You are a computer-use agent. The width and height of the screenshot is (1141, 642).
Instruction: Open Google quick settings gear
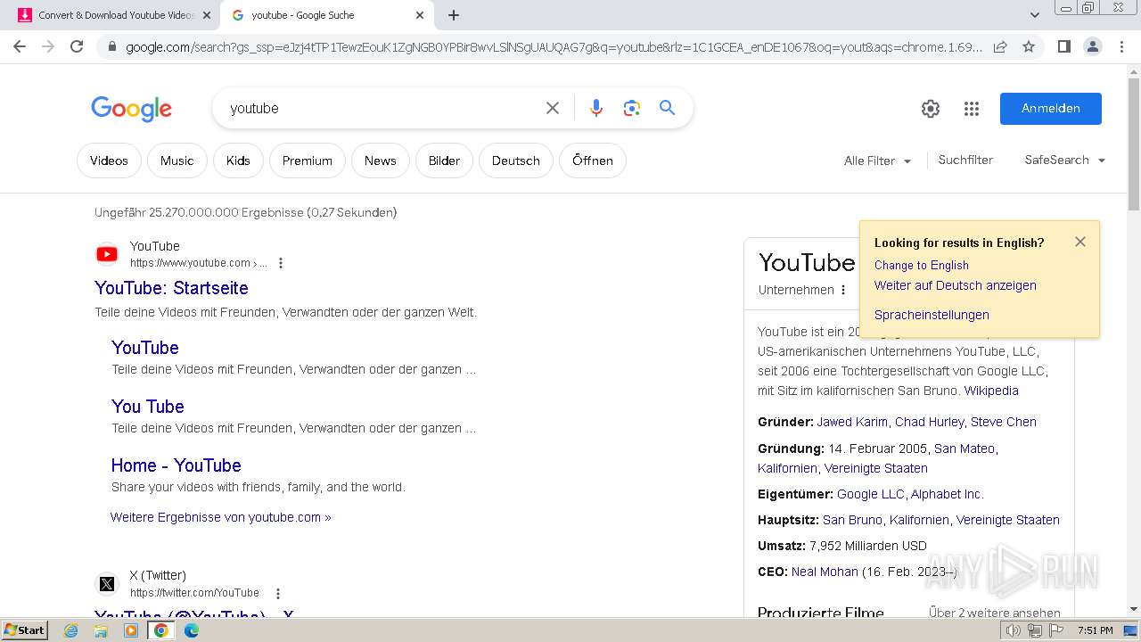(x=931, y=109)
